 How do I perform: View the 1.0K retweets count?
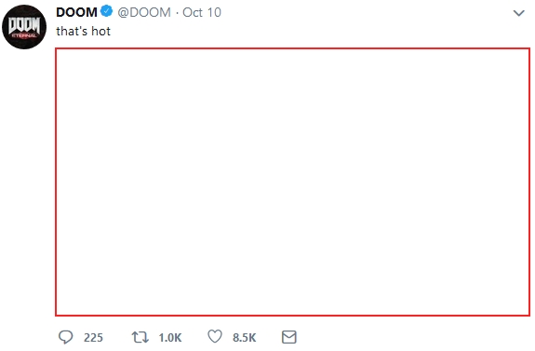pos(170,338)
